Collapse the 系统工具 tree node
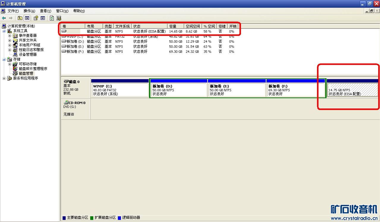The width and height of the screenshot is (380, 222). pyautogui.click(x=4, y=31)
